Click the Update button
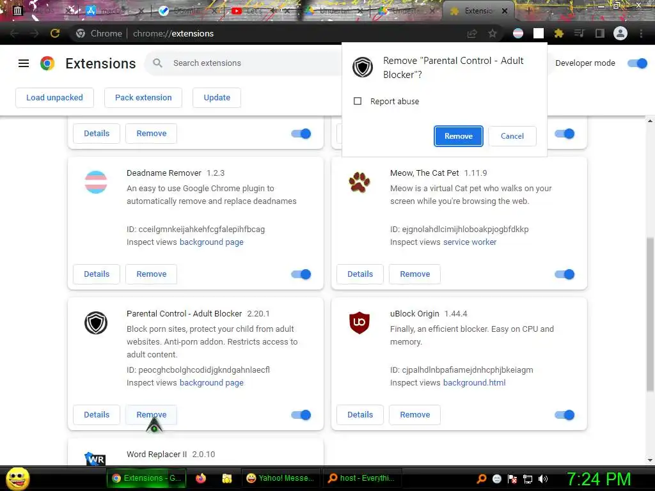The height and width of the screenshot is (491, 655). [217, 98]
